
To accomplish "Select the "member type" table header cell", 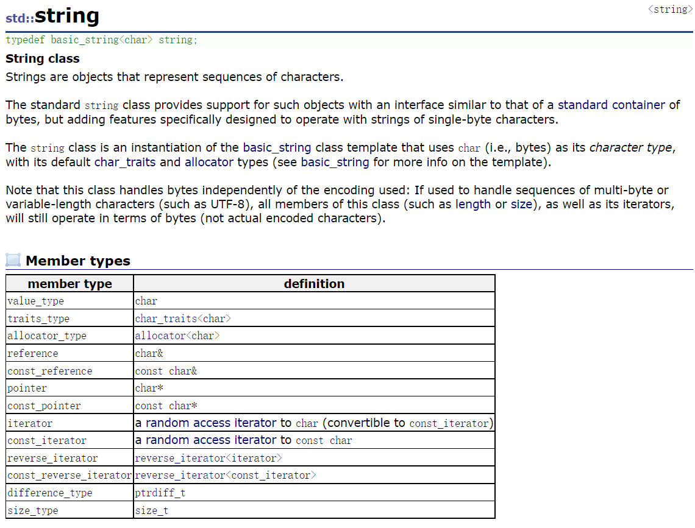I will [69, 283].
